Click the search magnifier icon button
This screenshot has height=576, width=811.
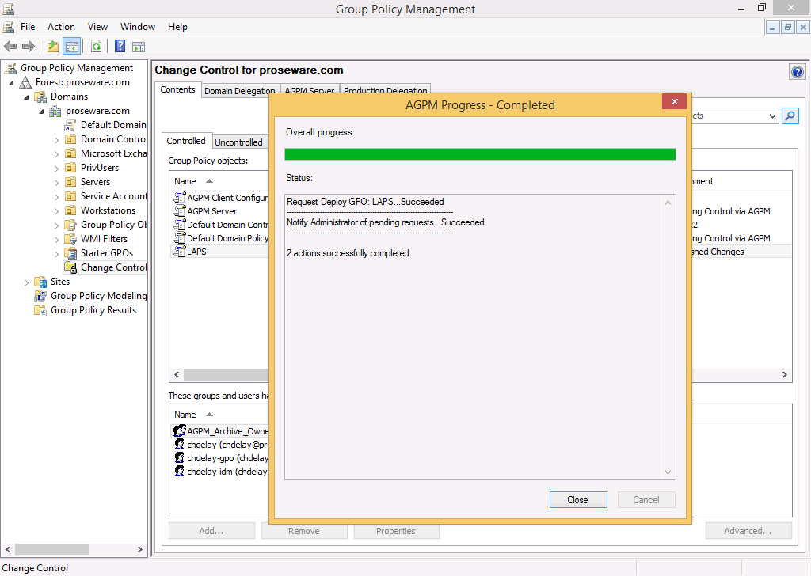click(790, 116)
